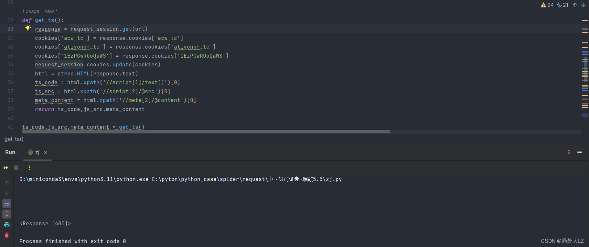Viewport: 589px width, 247px height.
Task: Click get_ts() breadcrumb item
Action: point(14,139)
